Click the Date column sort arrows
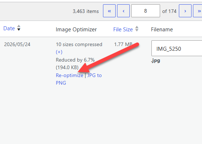Screen dimensions: 202x144 [x=19, y=28]
